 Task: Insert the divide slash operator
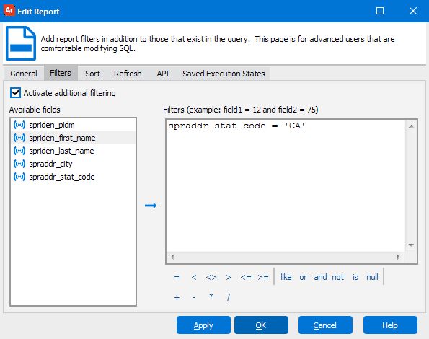pos(229,297)
